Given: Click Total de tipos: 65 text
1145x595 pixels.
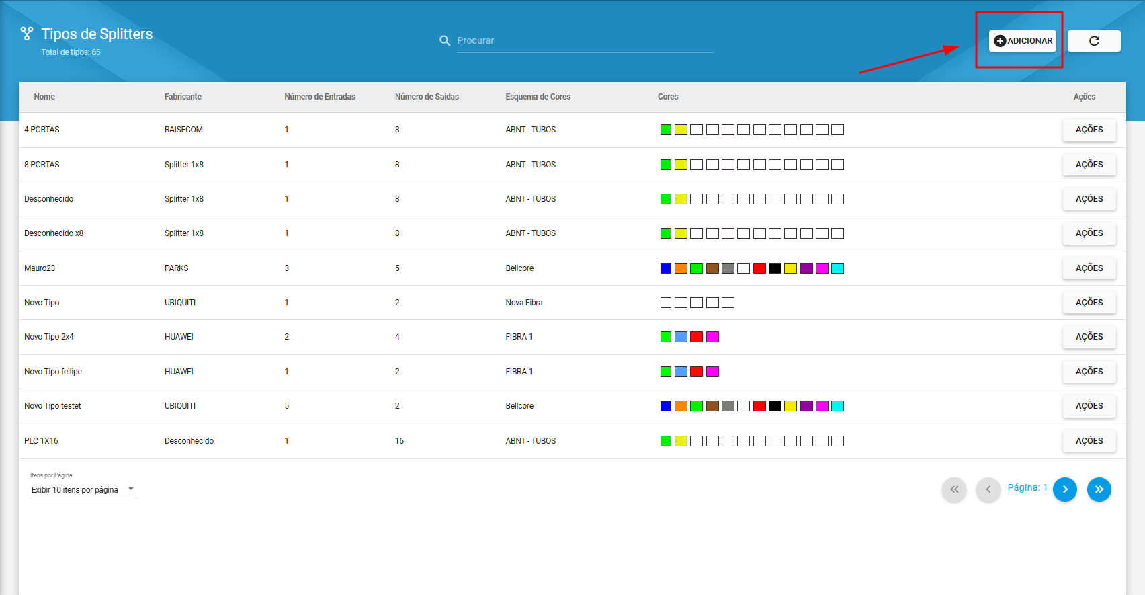Looking at the screenshot, I should point(71,52).
